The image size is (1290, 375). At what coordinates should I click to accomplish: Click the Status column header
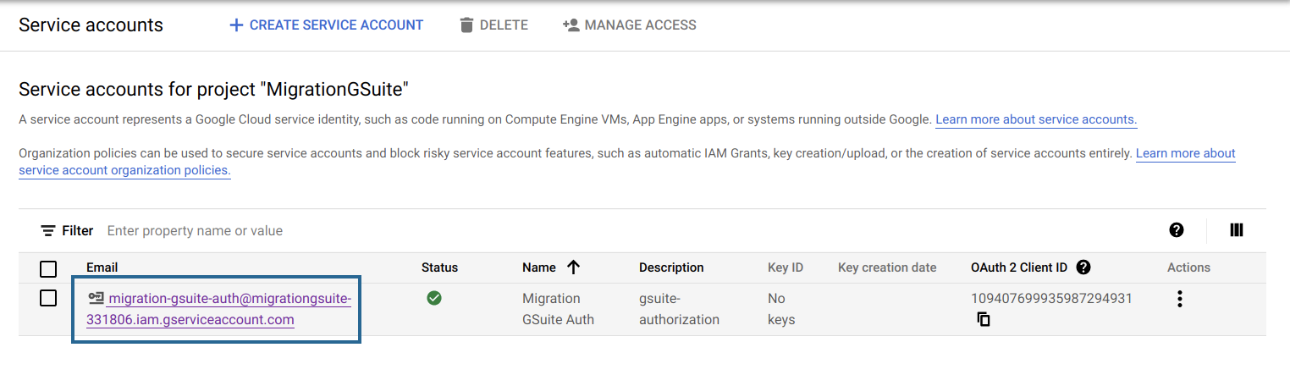pyautogui.click(x=439, y=267)
